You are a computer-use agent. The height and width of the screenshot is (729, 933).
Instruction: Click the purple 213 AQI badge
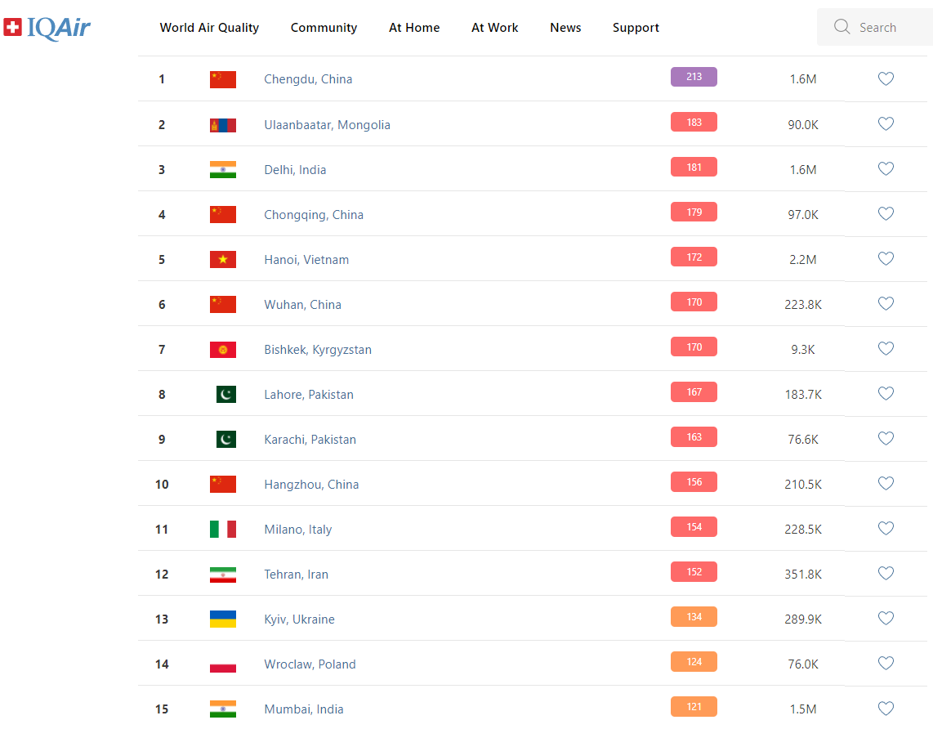[694, 77]
